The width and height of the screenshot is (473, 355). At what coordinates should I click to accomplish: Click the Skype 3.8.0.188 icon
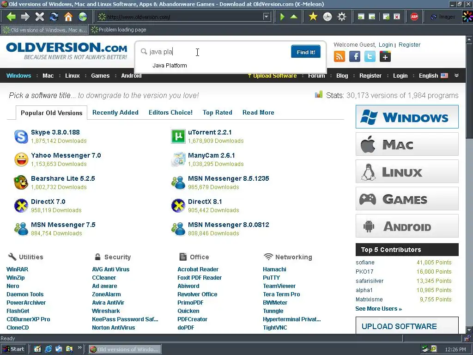click(x=21, y=136)
